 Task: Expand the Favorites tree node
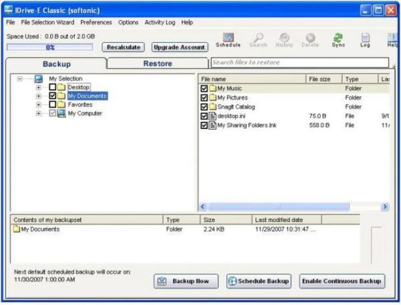point(38,104)
